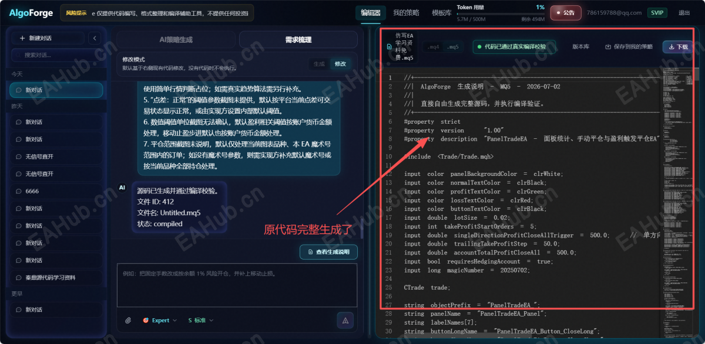Click the AI avatar label beside the reply
705x344 pixels.
tap(122, 188)
